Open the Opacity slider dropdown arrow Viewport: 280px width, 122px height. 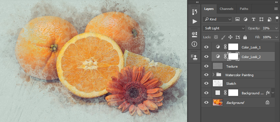[x=277, y=28]
